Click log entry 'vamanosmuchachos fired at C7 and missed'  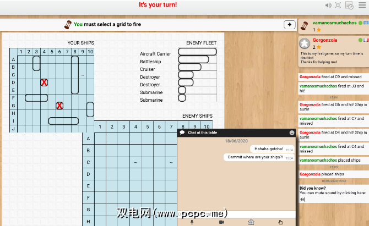(x=334, y=121)
